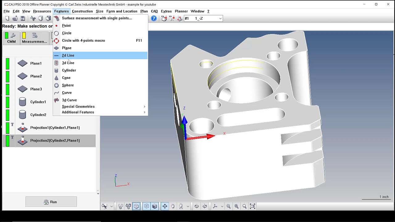Select the move/pan arrows tool

pos(165,206)
